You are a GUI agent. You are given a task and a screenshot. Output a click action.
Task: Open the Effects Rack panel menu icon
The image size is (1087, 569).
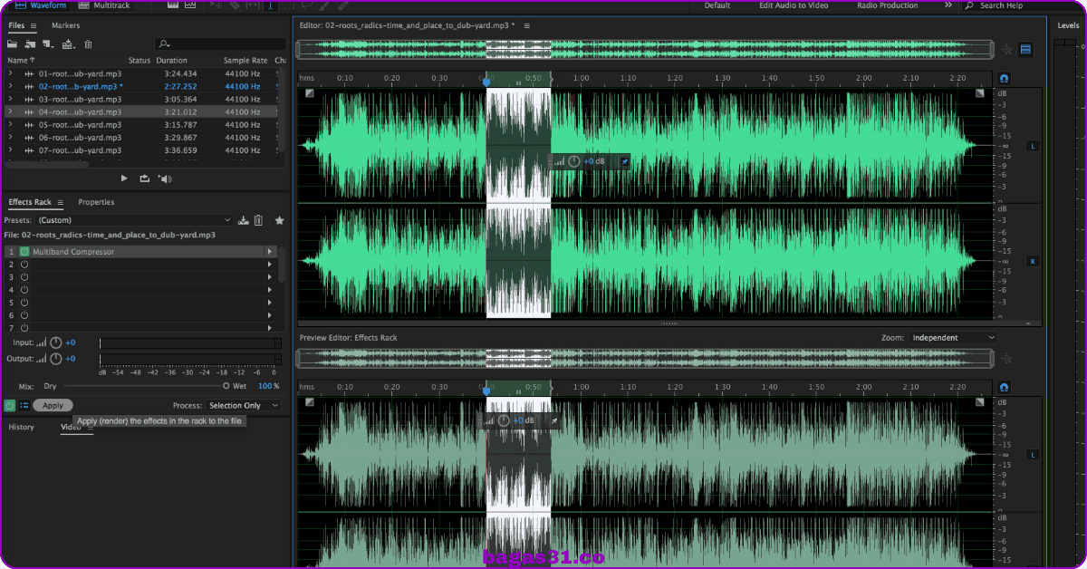click(61, 202)
